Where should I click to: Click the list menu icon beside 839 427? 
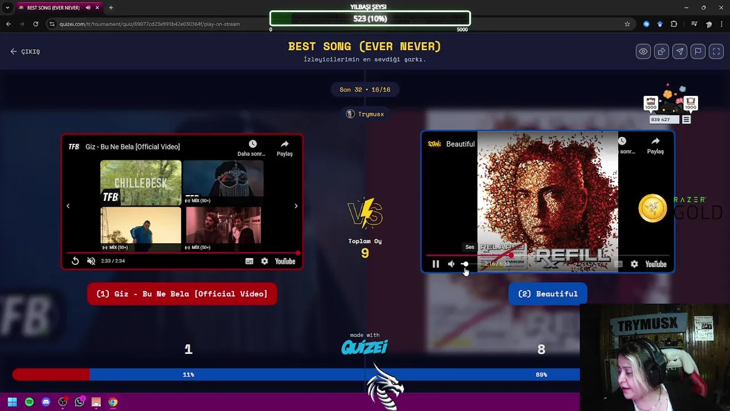pyautogui.click(x=687, y=120)
